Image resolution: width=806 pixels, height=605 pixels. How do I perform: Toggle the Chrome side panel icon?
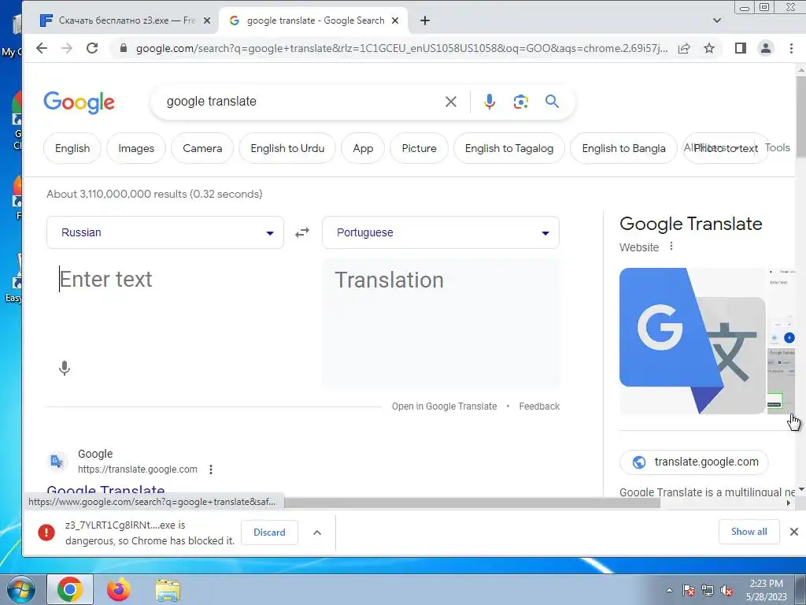740,48
